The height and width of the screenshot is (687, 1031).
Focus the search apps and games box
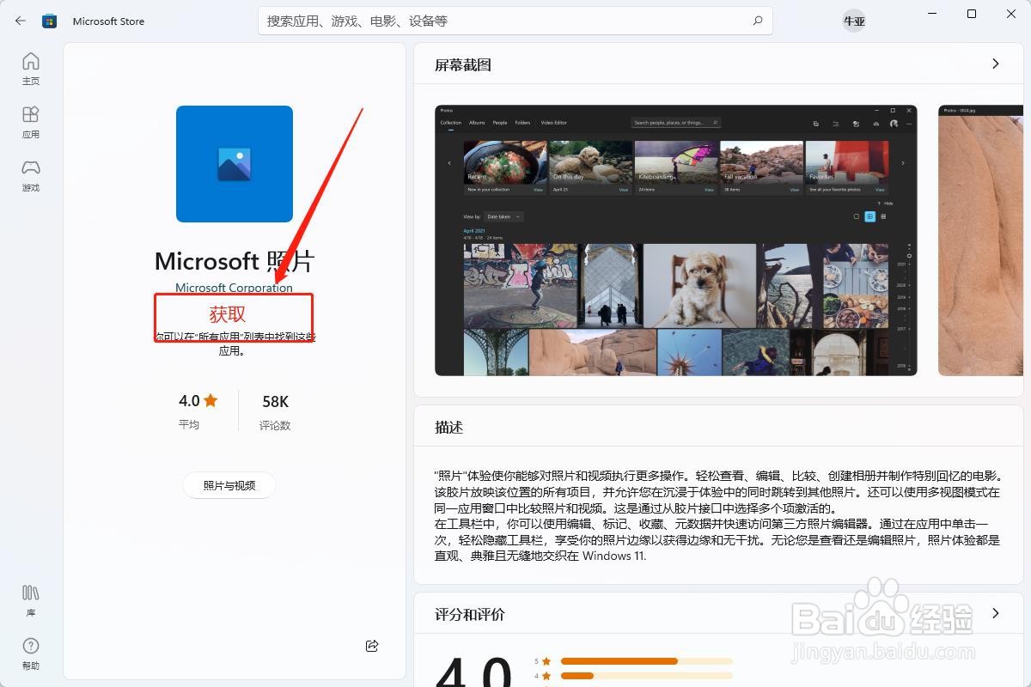(515, 21)
